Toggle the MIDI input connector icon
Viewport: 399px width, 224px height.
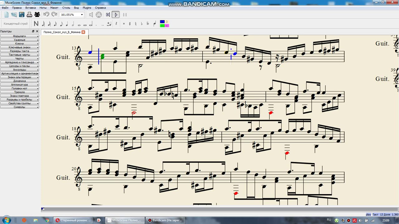[99, 15]
